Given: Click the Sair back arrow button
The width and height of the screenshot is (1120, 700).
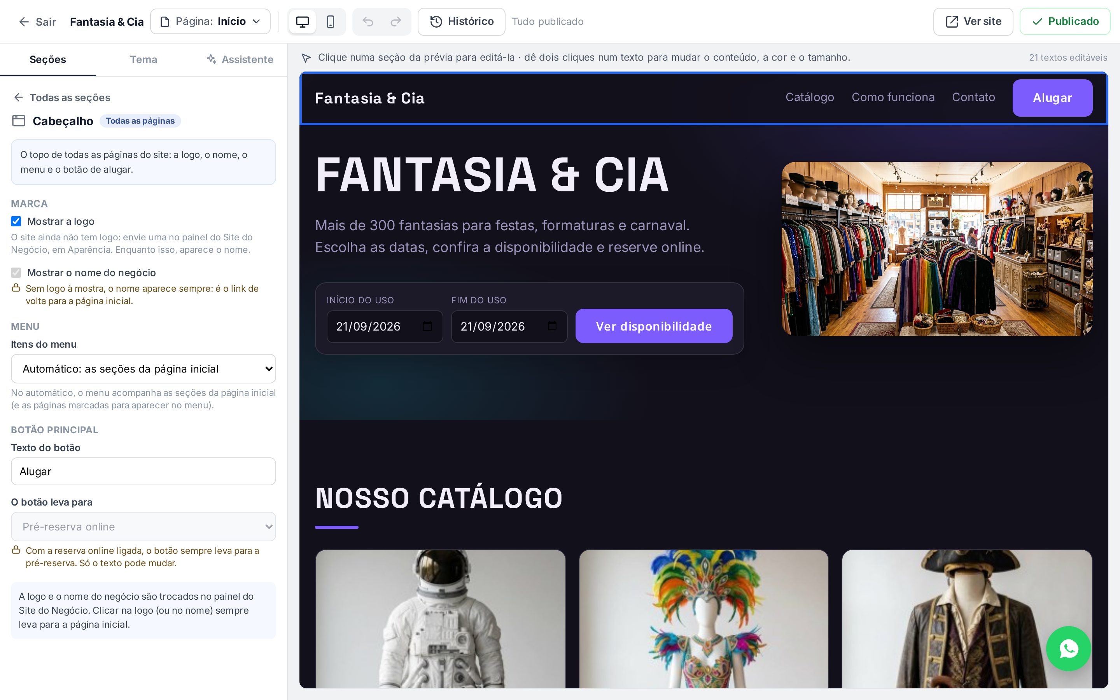Looking at the screenshot, I should [x=37, y=22].
